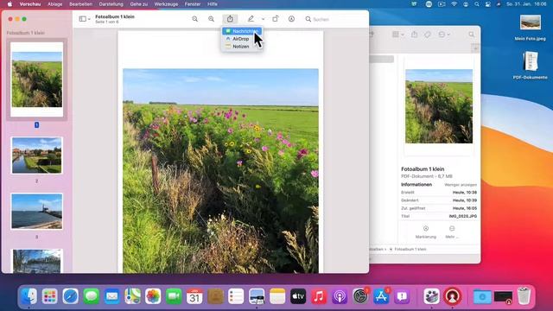Select page 3 thumbnail with lighthouse water
Screen dimensions: 553x311
tap(36, 212)
